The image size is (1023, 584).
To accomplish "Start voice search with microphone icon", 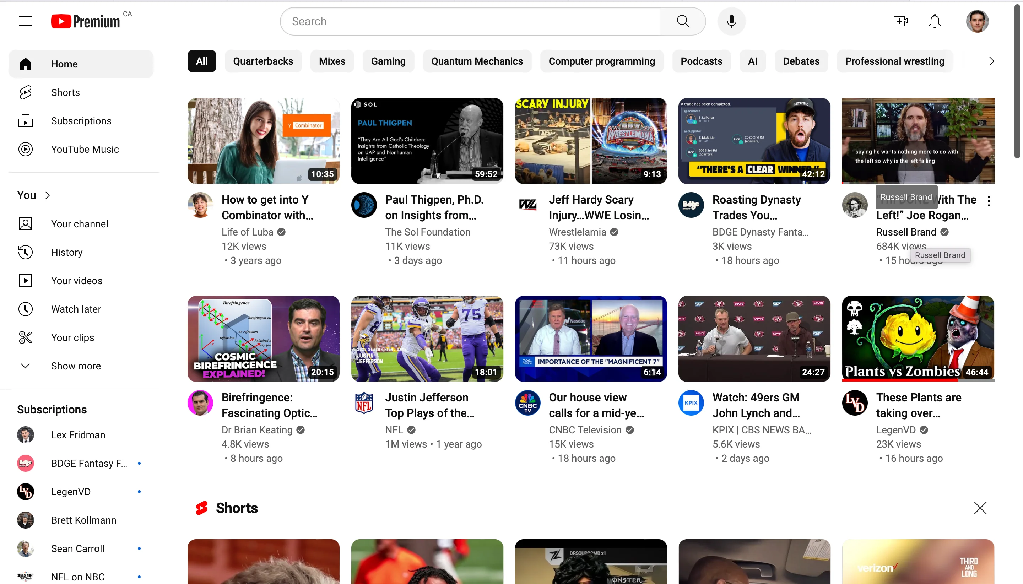I will click(x=731, y=21).
